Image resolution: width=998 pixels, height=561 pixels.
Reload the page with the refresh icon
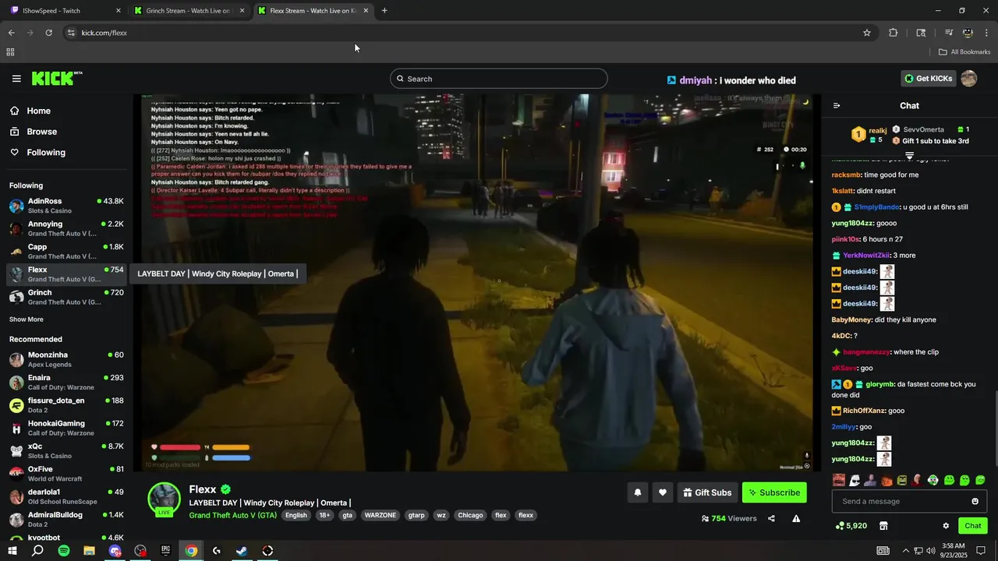48,33
